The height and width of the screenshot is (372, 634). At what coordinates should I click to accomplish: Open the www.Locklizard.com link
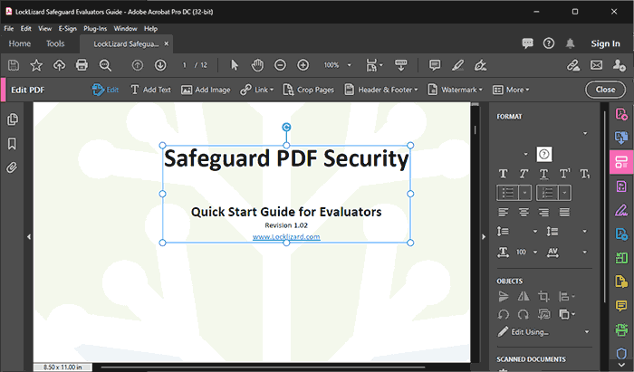tap(286, 237)
